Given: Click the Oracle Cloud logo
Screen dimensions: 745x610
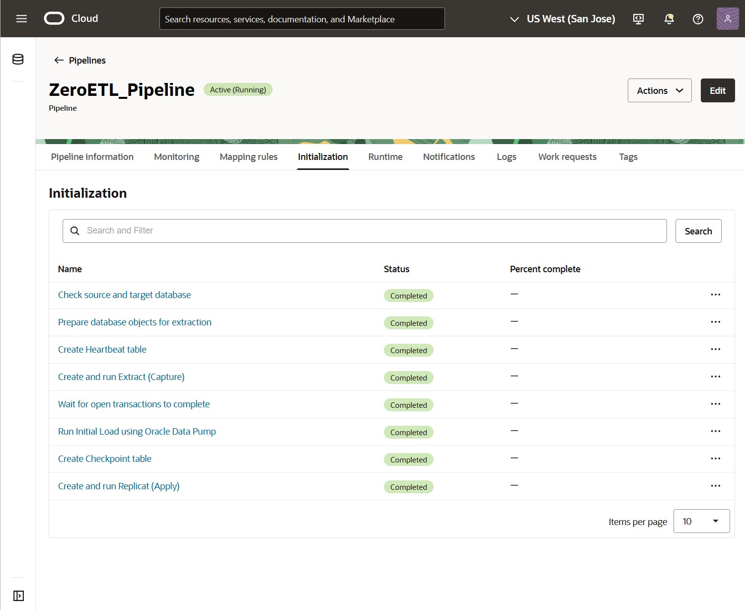Looking at the screenshot, I should click(x=53, y=18).
